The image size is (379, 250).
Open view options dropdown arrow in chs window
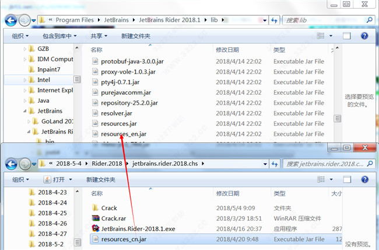pyautogui.click(x=331, y=179)
